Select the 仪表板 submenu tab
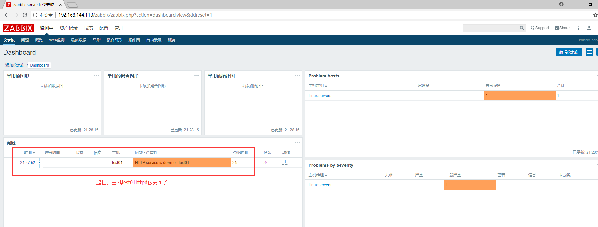This screenshot has height=227, width=598. tap(9, 40)
